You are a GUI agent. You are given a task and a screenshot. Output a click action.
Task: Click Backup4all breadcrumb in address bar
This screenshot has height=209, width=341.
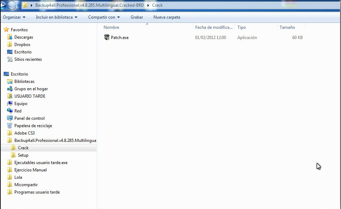click(x=90, y=5)
